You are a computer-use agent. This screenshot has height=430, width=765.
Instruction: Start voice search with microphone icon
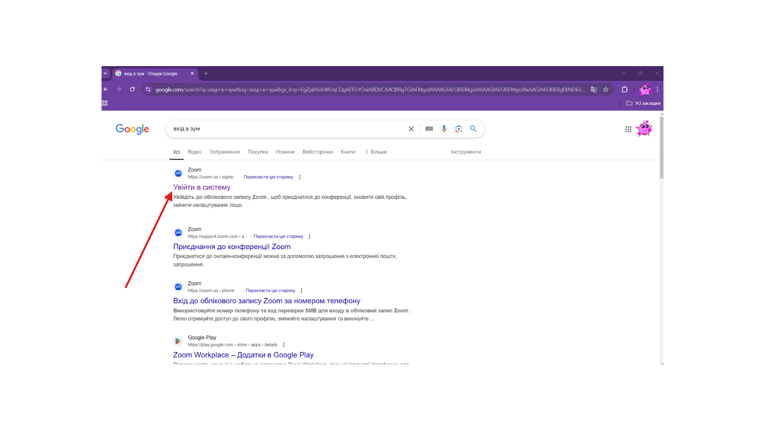pos(444,129)
